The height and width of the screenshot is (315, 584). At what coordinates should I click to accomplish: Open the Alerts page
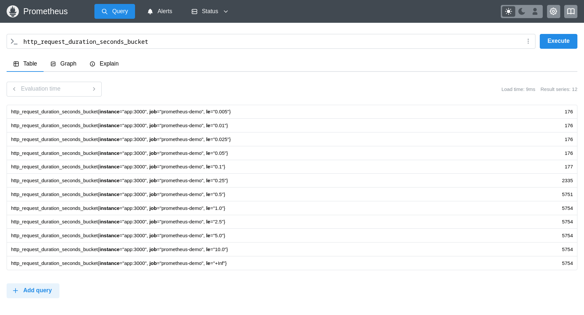(160, 11)
